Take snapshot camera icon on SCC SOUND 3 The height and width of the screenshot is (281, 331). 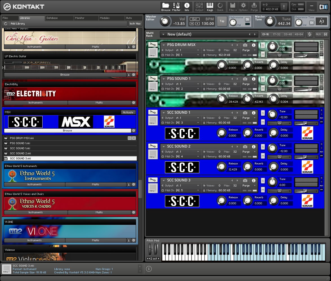pos(245,181)
